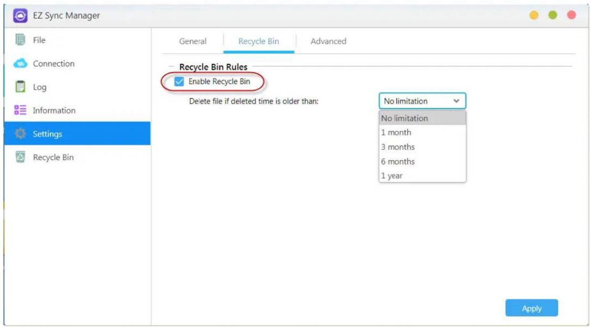Image resolution: width=590 pixels, height=327 pixels.
Task: Choose the highlighted No limitation option
Action: point(422,118)
